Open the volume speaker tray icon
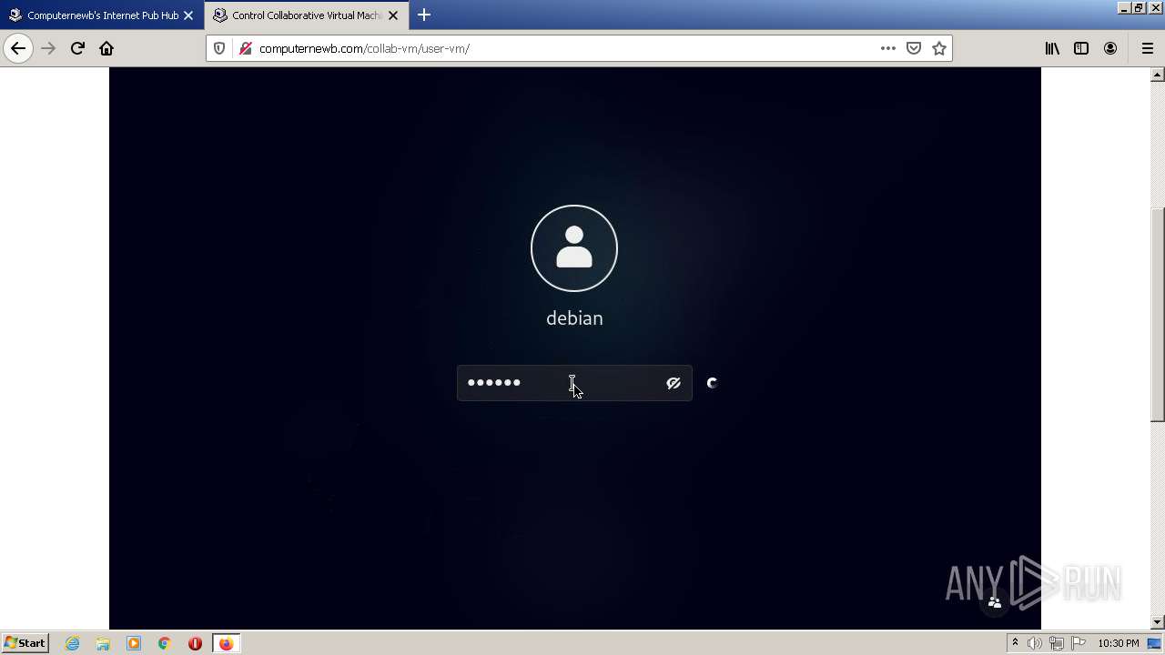The width and height of the screenshot is (1165, 655). point(1035,643)
